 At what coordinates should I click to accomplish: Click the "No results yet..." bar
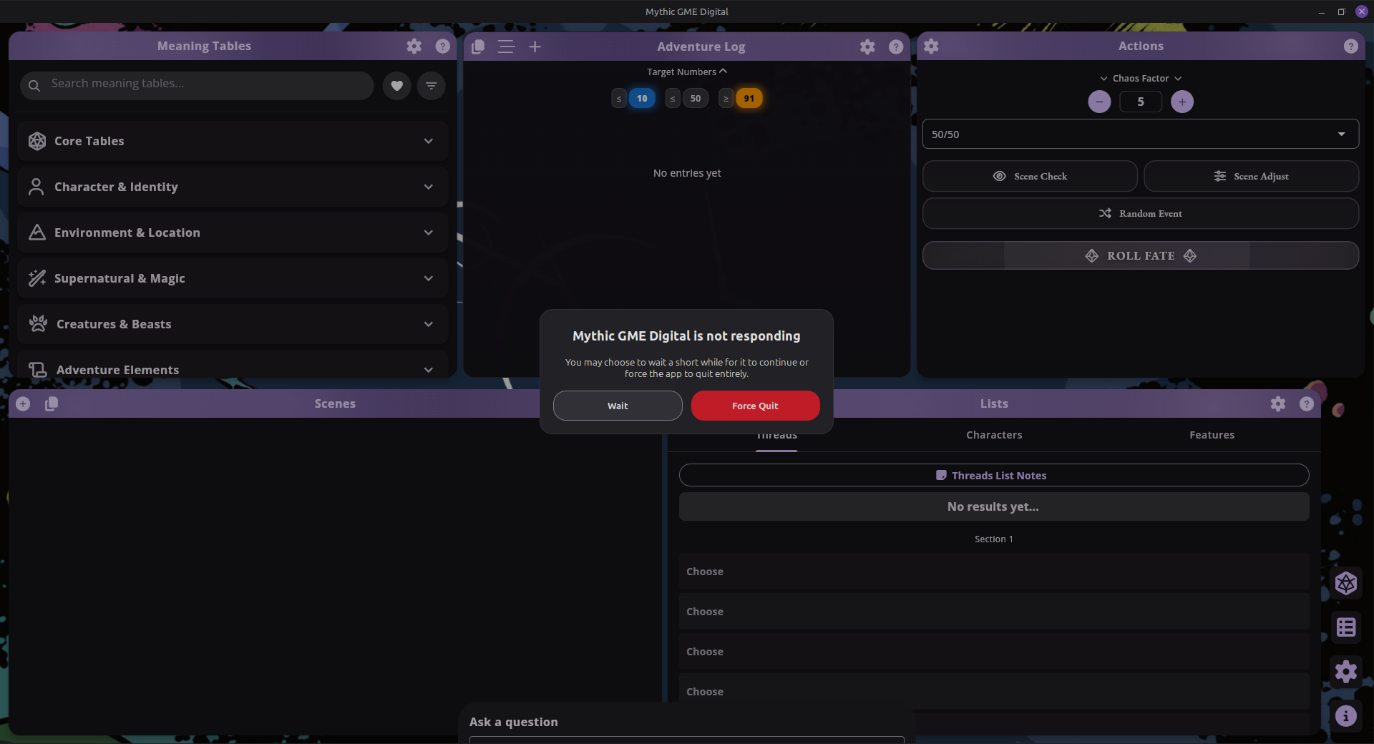click(994, 506)
